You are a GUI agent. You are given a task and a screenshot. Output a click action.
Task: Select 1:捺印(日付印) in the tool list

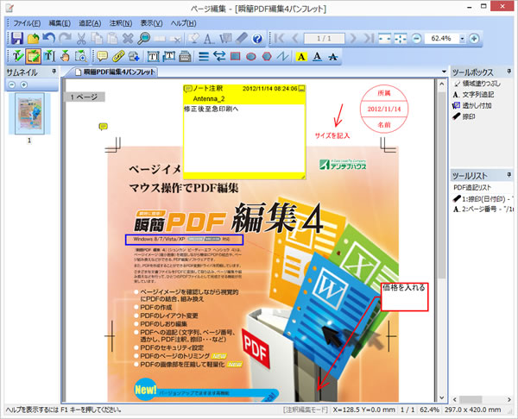click(x=483, y=199)
